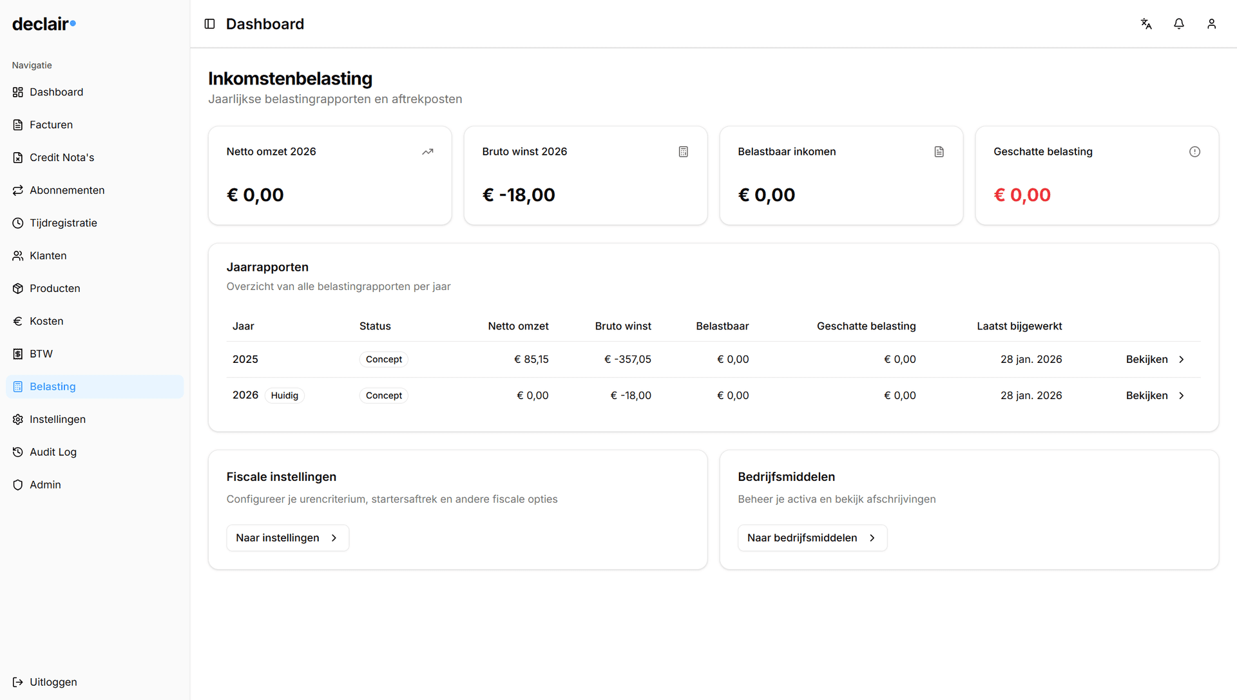The height and width of the screenshot is (700, 1237).
Task: Open the notifications bell
Action: (1179, 24)
